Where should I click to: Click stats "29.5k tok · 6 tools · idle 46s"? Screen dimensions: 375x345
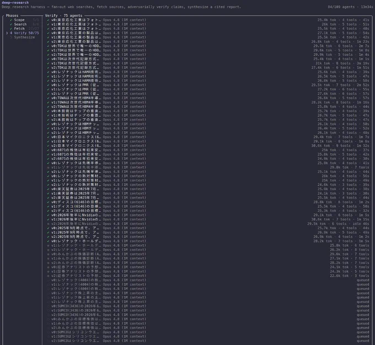pos(338,224)
